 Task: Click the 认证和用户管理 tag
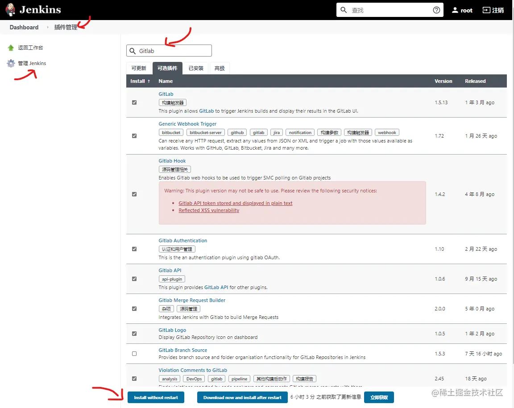(177, 249)
